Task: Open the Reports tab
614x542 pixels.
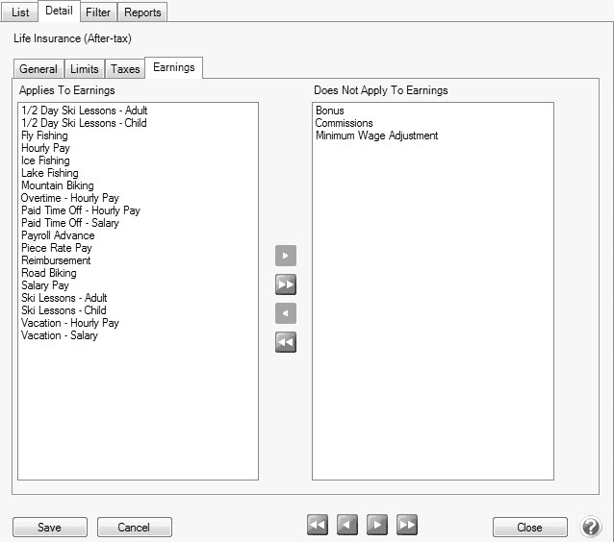Action: 143,12
